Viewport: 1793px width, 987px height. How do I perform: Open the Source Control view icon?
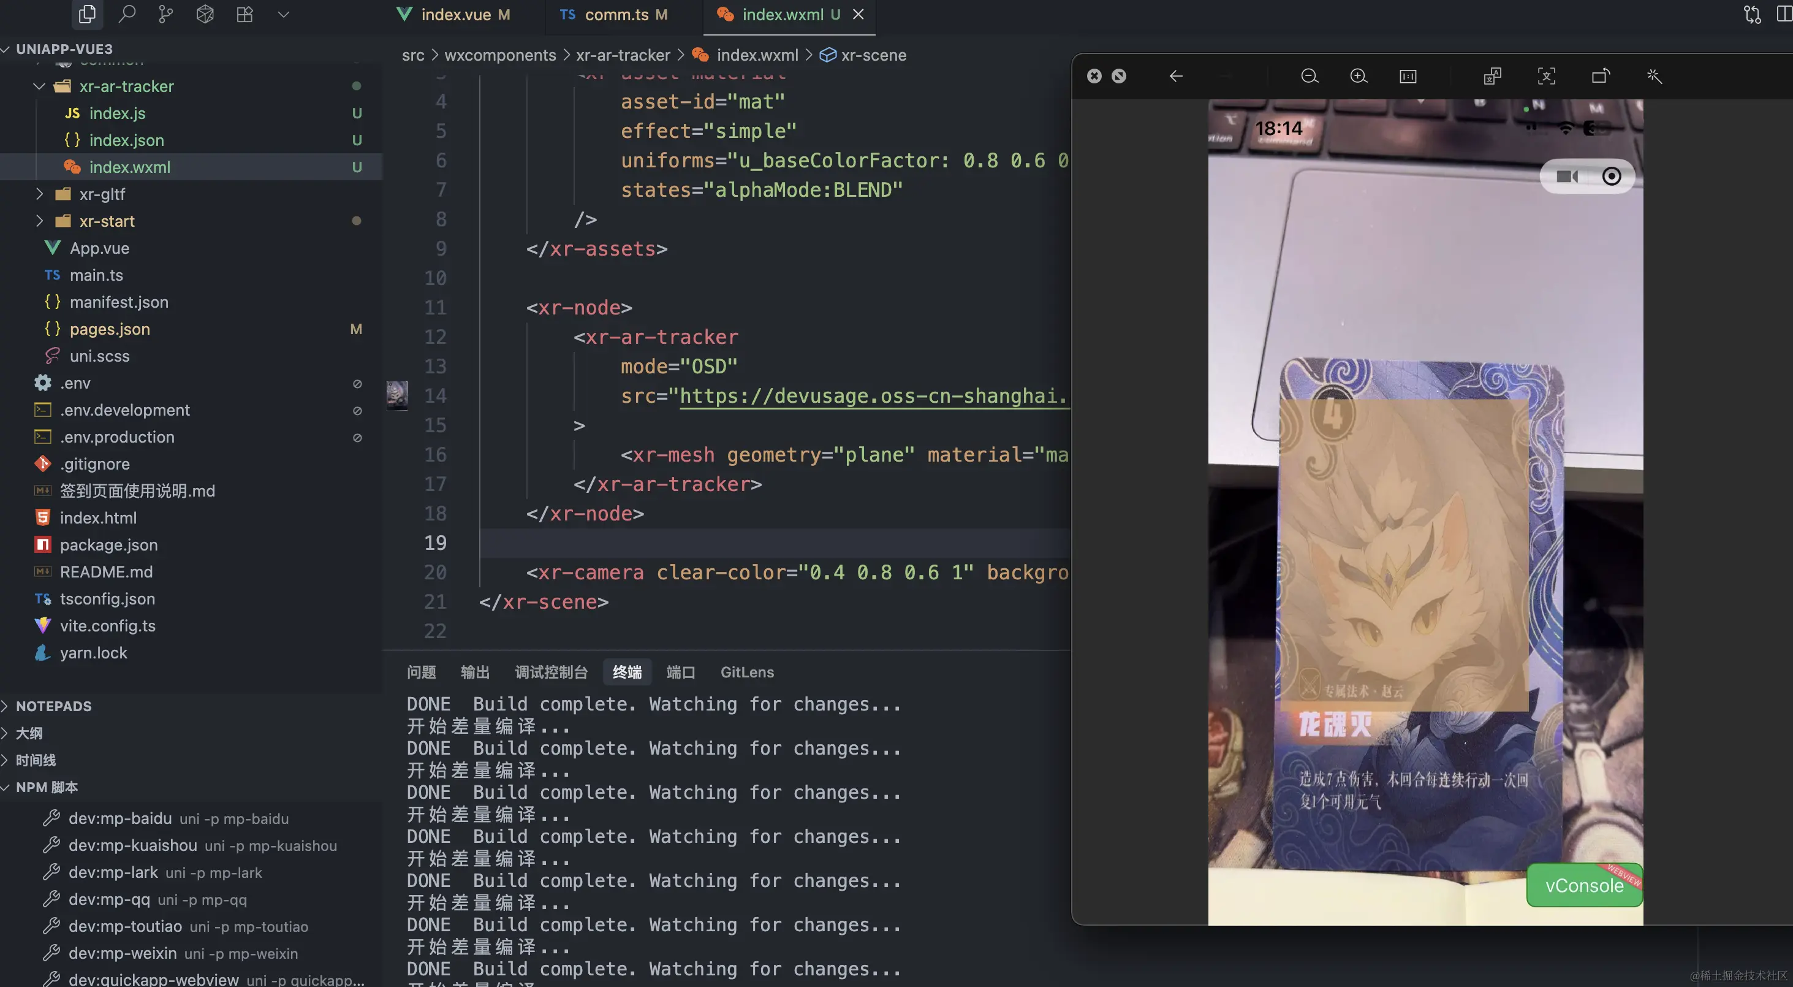pyautogui.click(x=165, y=14)
